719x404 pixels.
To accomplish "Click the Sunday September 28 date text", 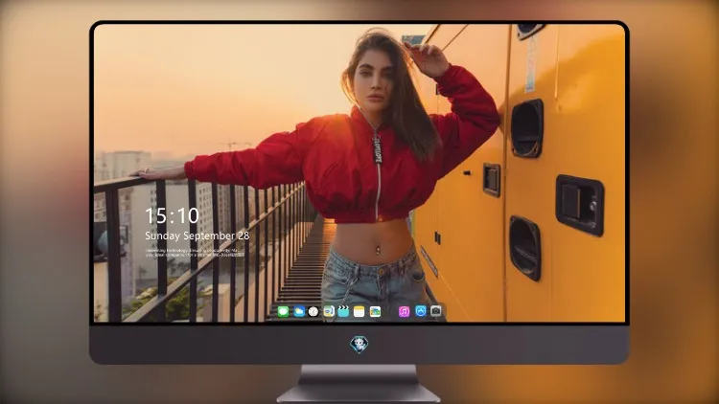I will (x=197, y=236).
